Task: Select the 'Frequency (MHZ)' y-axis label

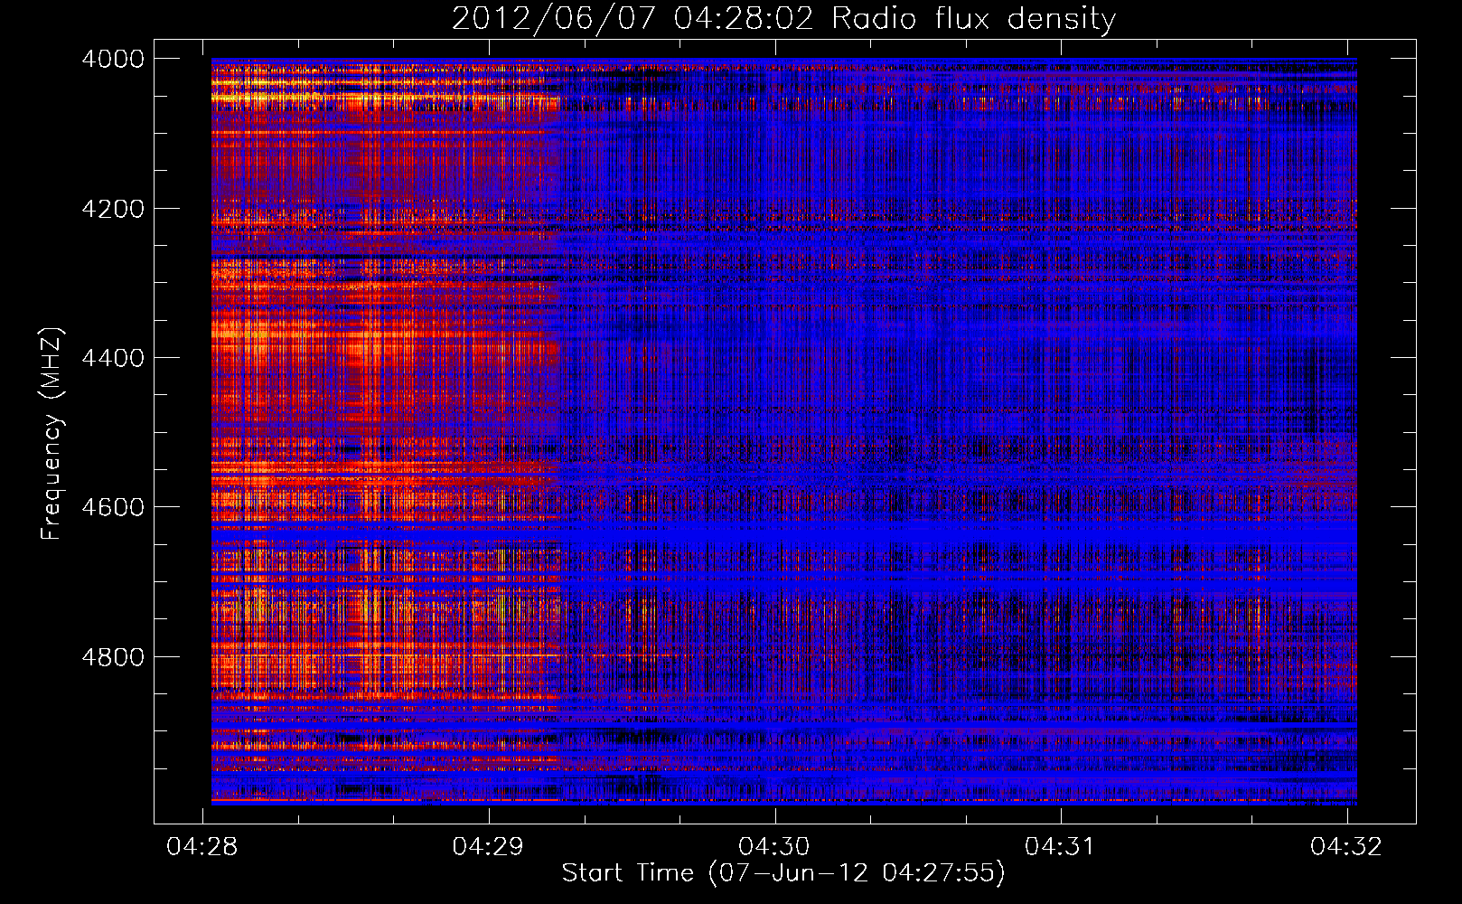Action: tap(52, 434)
